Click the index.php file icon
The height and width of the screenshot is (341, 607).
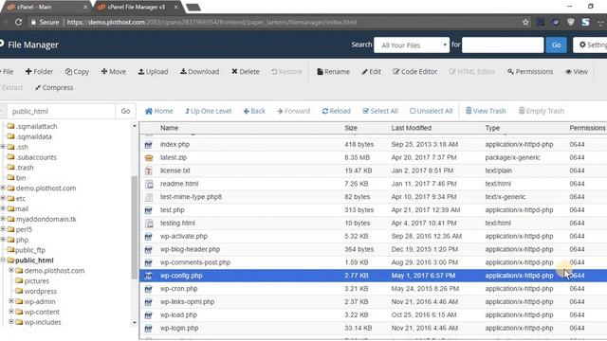(x=149, y=145)
